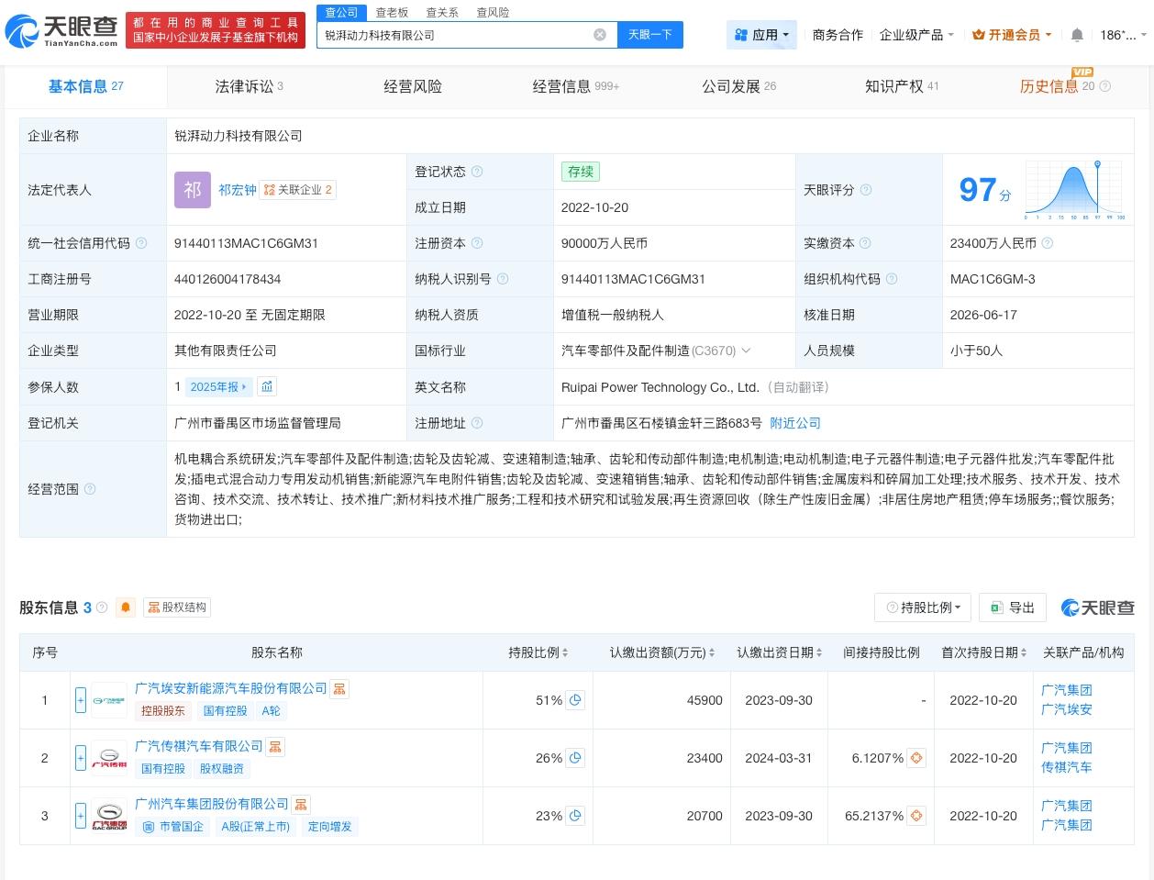Open the 股权结构 button

(x=176, y=607)
